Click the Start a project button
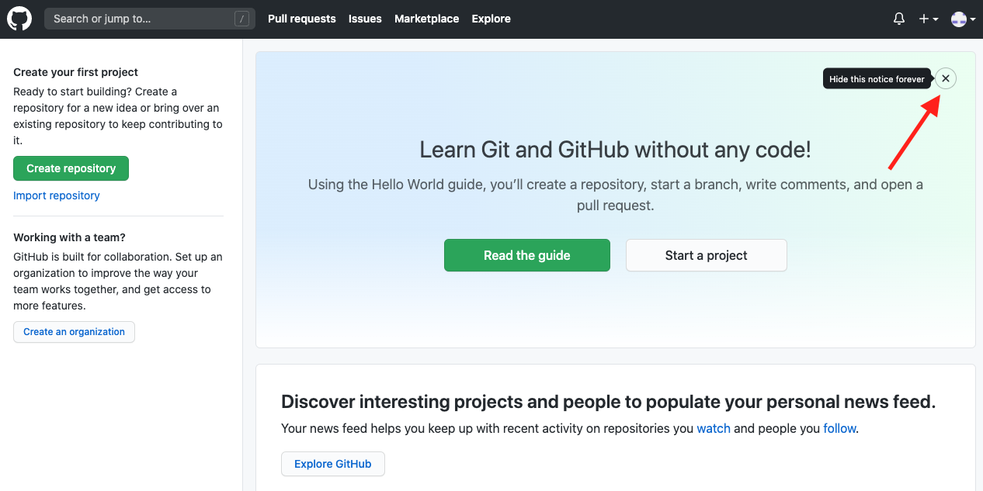Viewport: 983px width, 491px height. coord(707,255)
